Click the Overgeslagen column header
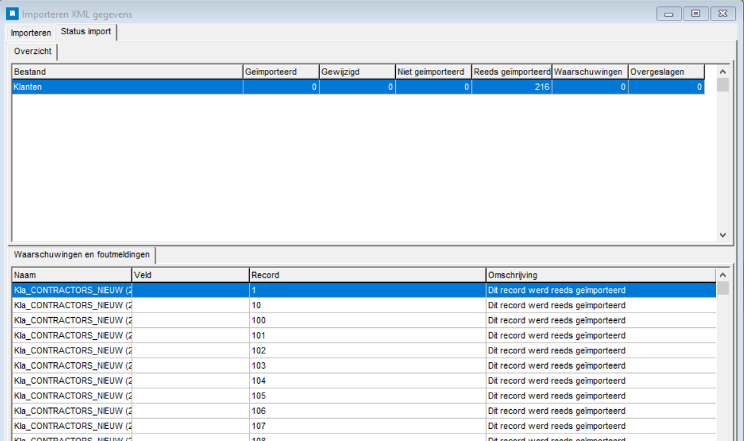The height and width of the screenshot is (441, 744). pos(666,72)
